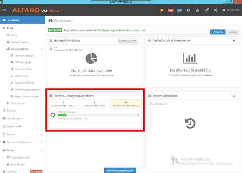
Task: Follow the go to replication screen link
Action: point(119,30)
